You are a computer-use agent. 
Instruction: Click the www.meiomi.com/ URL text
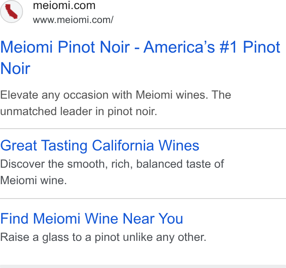click(x=73, y=20)
